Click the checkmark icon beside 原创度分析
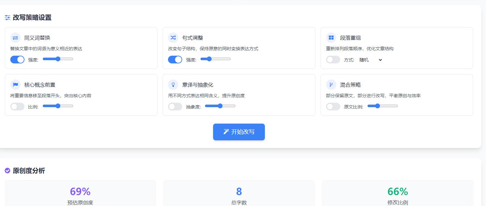 coord(7,171)
